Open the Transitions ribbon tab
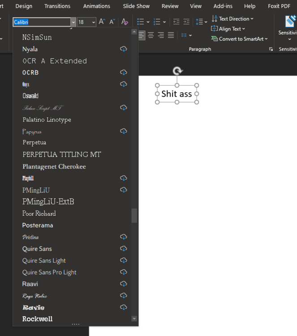The image size is (297, 336). point(57,6)
